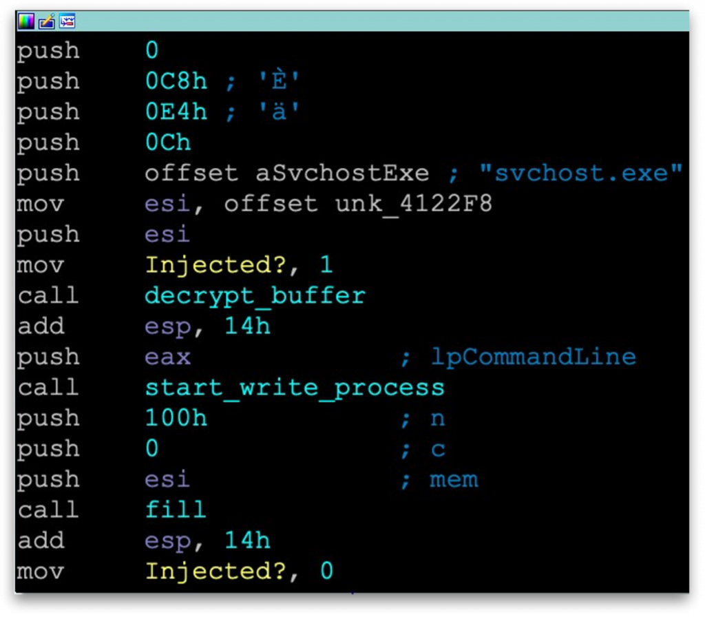This screenshot has width=705, height=617.
Task: Click the 0Ch operand
Action: (x=167, y=143)
